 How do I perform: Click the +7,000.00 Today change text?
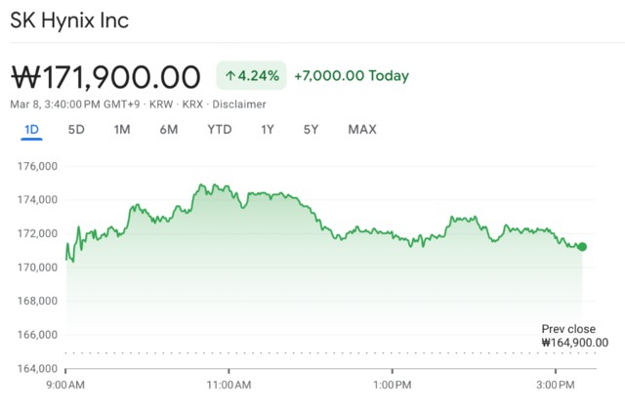[x=352, y=76]
